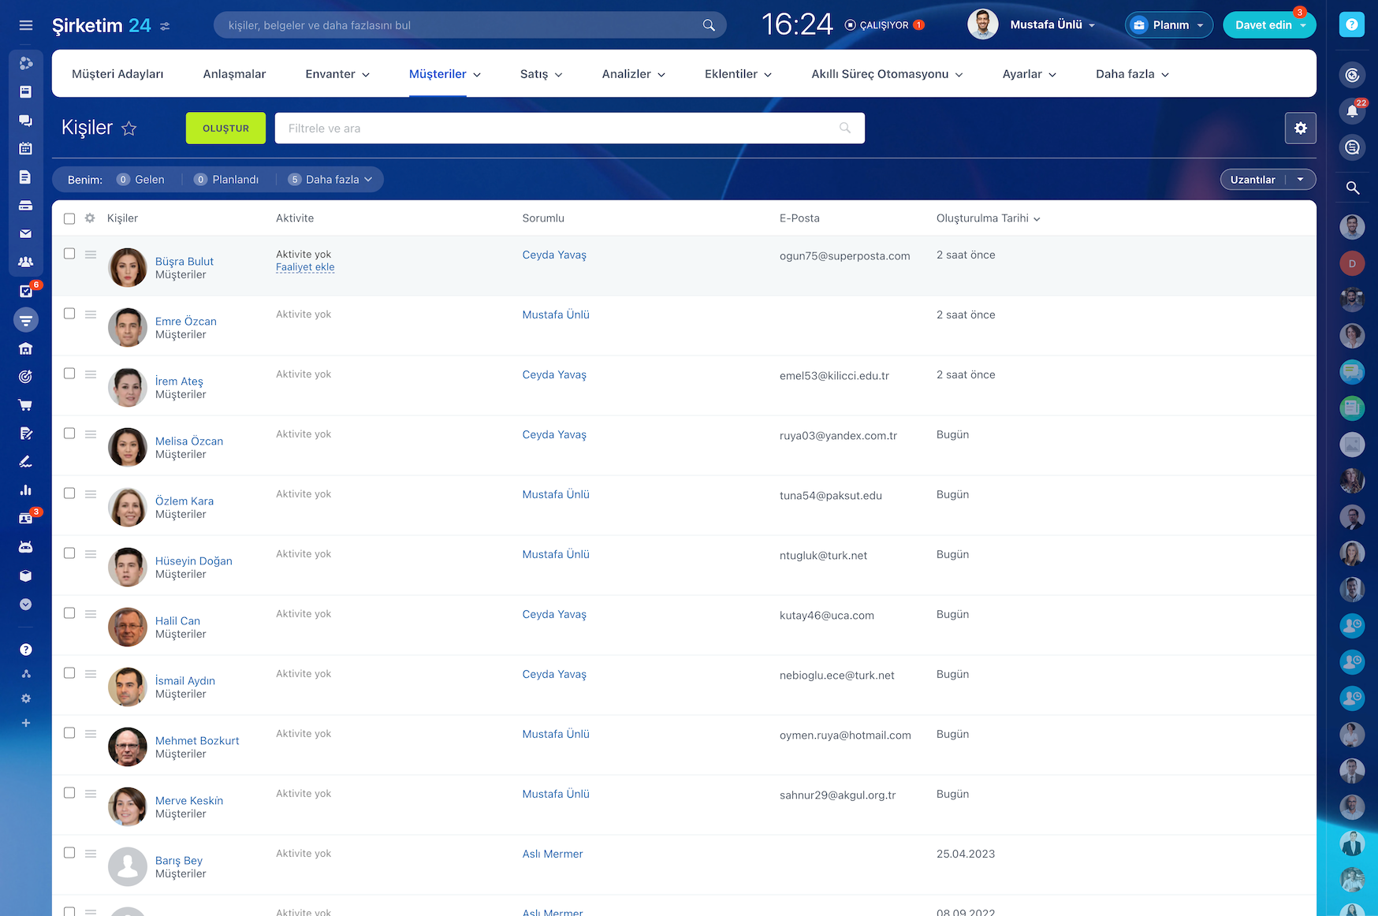
Task: Go to Müşteri Adayları tab
Action: click(117, 74)
